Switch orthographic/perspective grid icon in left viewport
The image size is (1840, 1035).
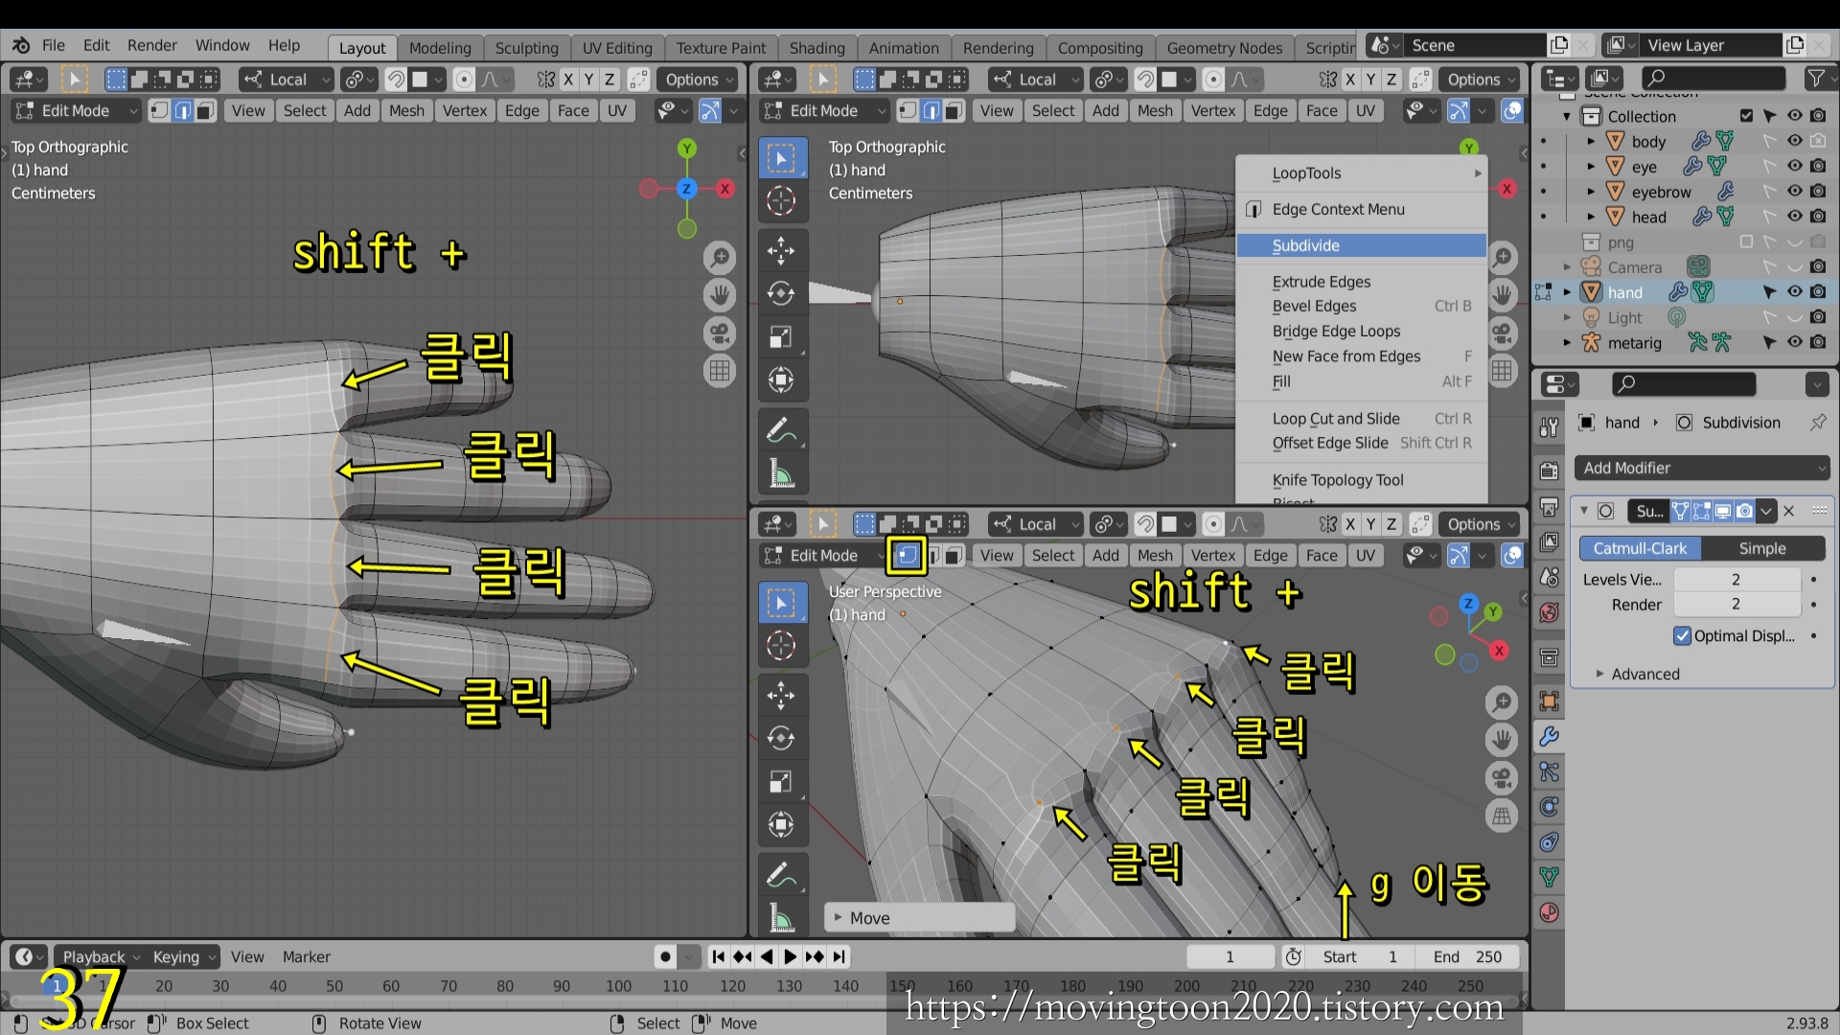(720, 371)
